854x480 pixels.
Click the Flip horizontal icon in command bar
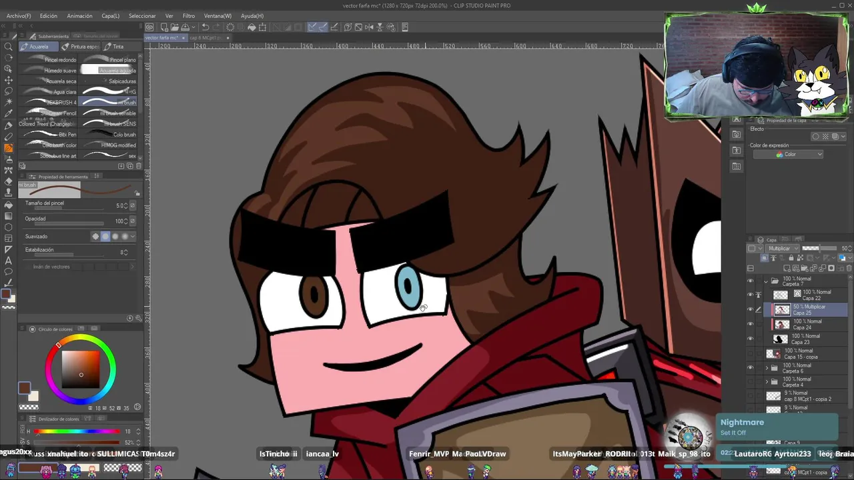369,27
